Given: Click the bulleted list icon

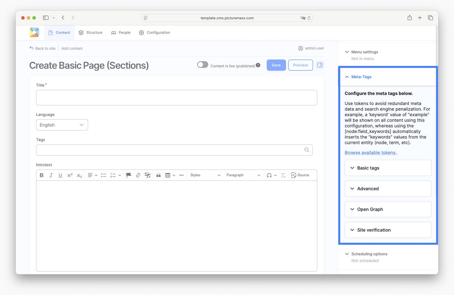Looking at the screenshot, I should pos(103,175).
